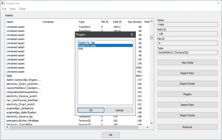Open the View menu
The width and height of the screenshot is (222, 140).
coord(13,9)
